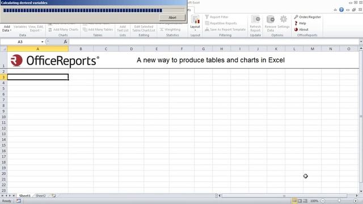Click the horizontal scroll right arrow

(357, 196)
